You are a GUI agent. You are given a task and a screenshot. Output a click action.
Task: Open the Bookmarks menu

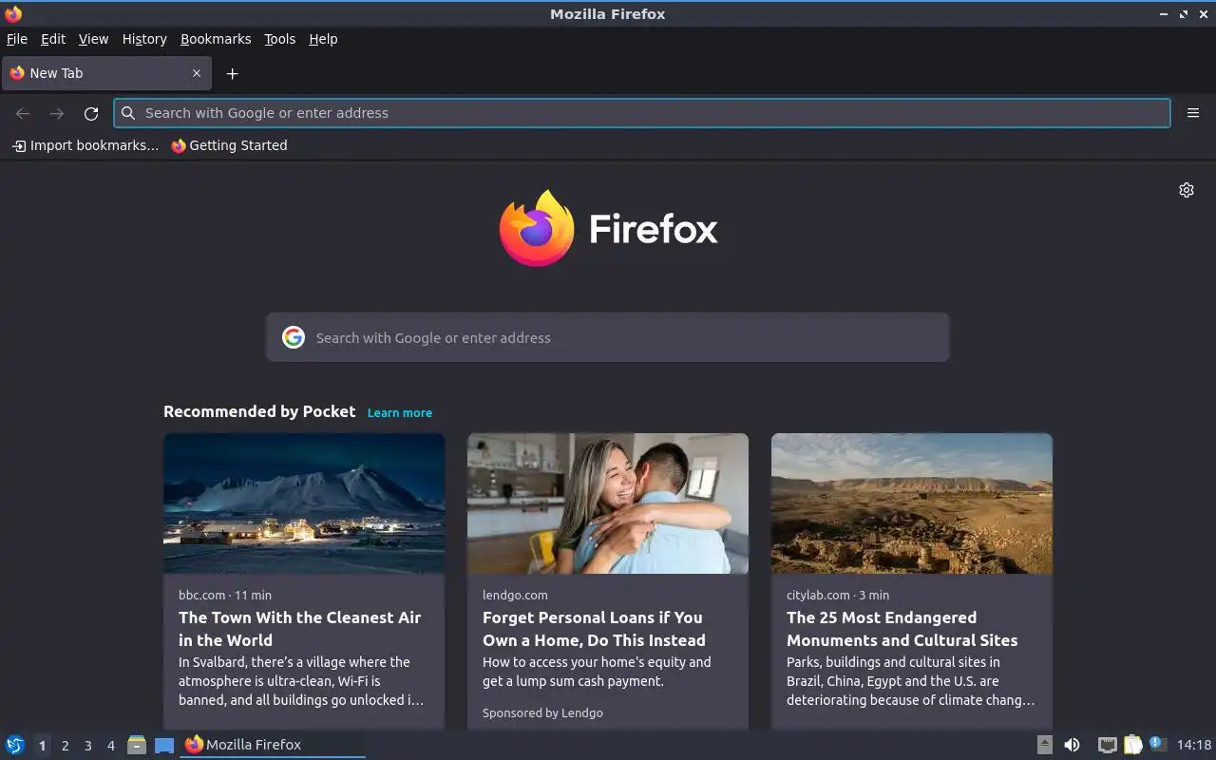click(x=216, y=39)
